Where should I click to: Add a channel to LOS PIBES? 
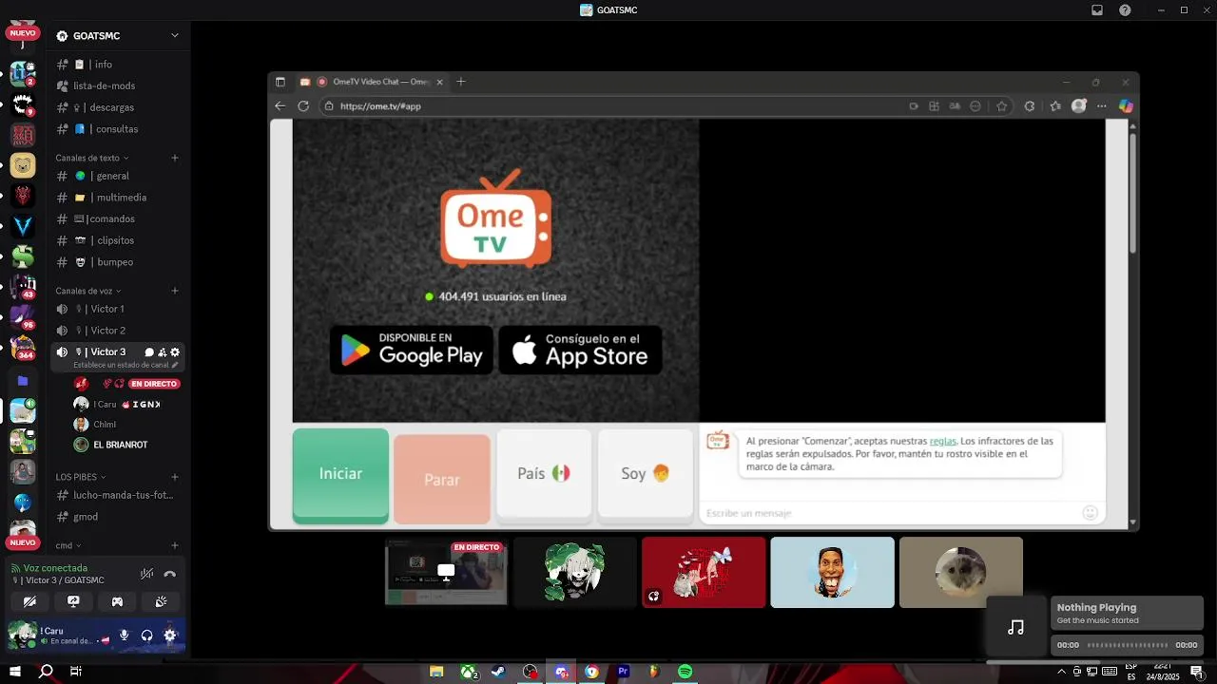(x=175, y=477)
